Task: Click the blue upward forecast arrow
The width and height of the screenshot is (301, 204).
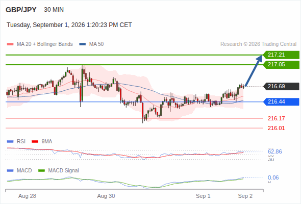Action: [x=254, y=70]
